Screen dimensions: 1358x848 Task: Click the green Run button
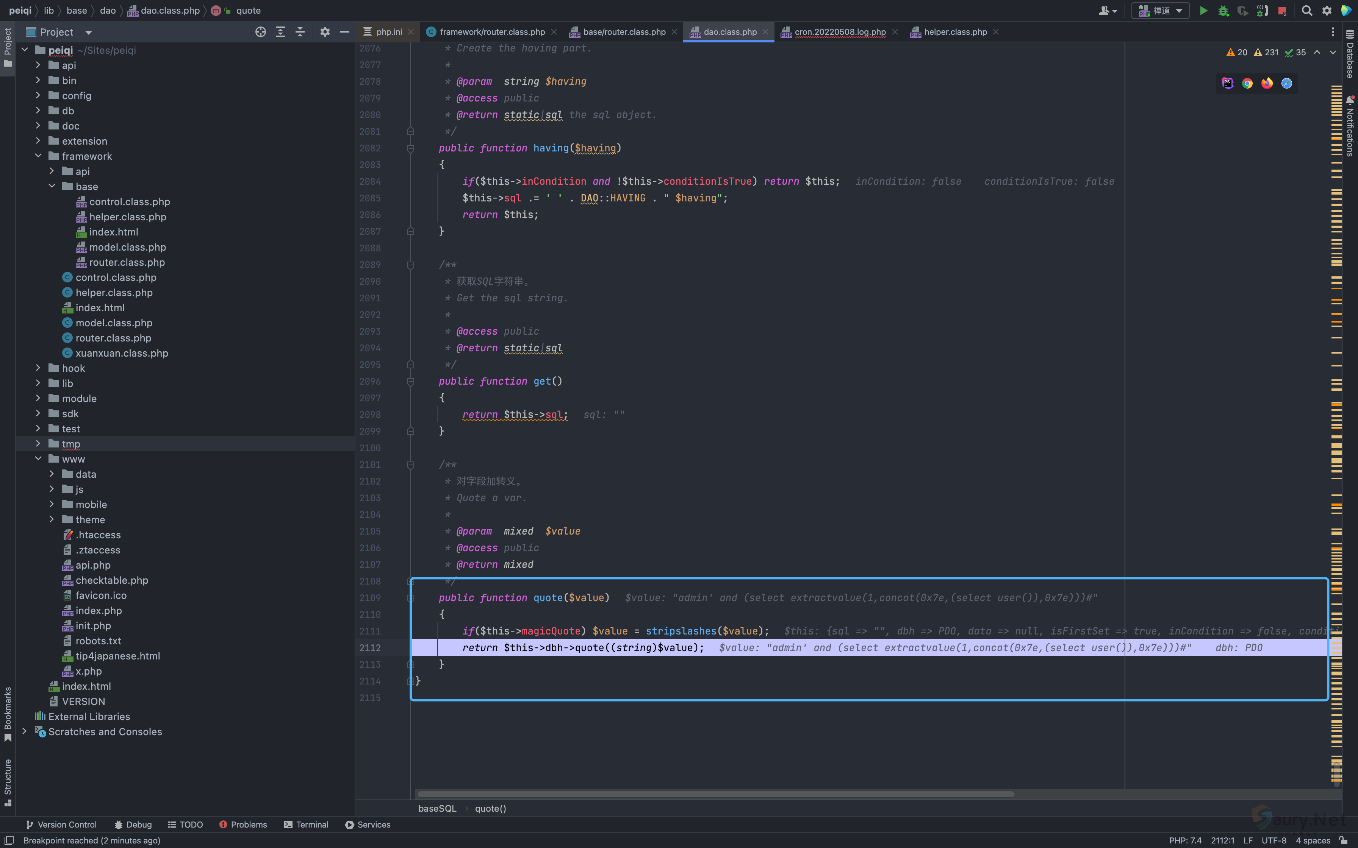1203,11
